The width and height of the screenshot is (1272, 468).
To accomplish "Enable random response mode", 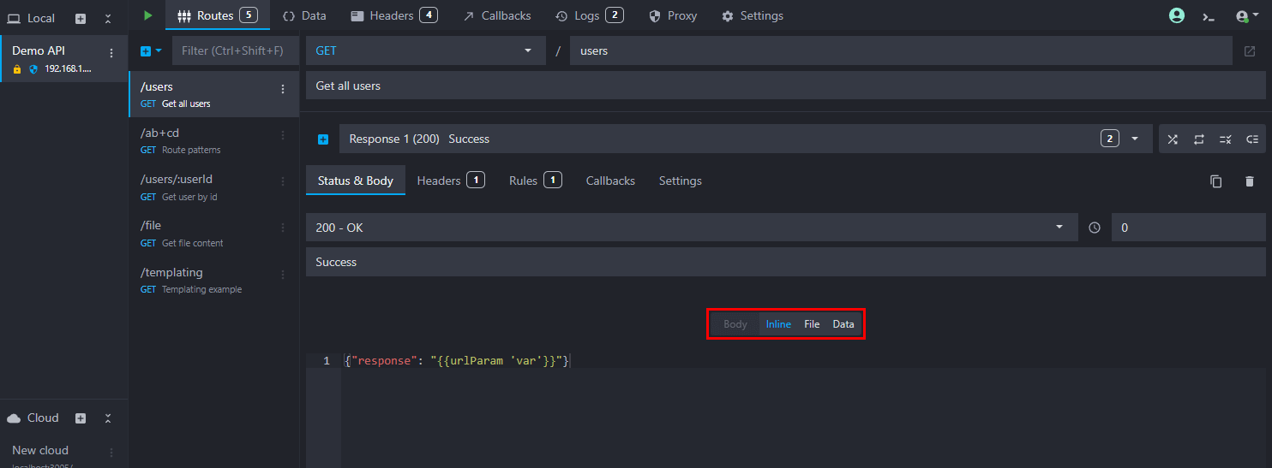I will [1173, 139].
